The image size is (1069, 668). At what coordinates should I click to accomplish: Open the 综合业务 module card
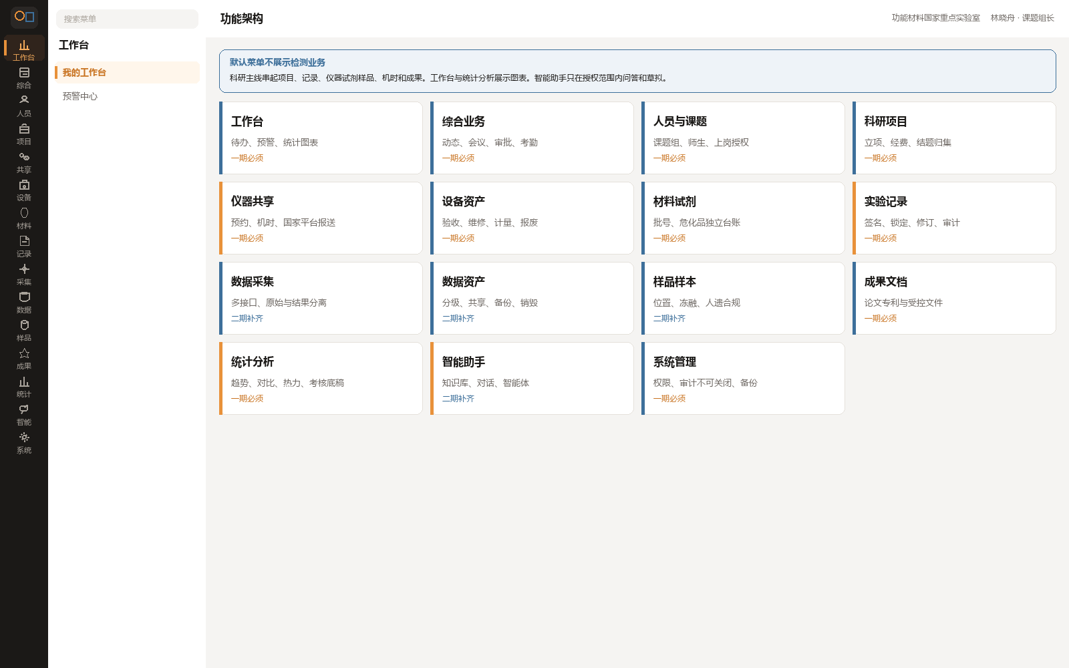point(532,138)
